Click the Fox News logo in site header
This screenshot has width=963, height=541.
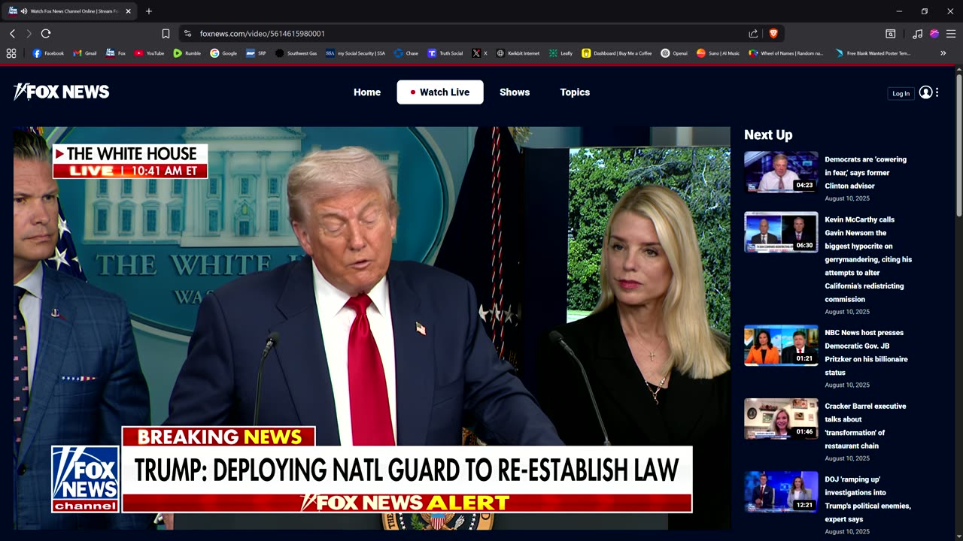tap(62, 92)
